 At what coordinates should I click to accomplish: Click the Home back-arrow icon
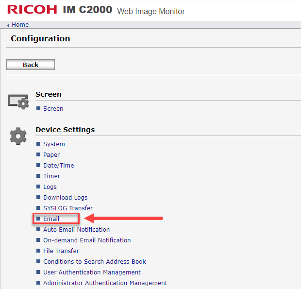[8, 25]
